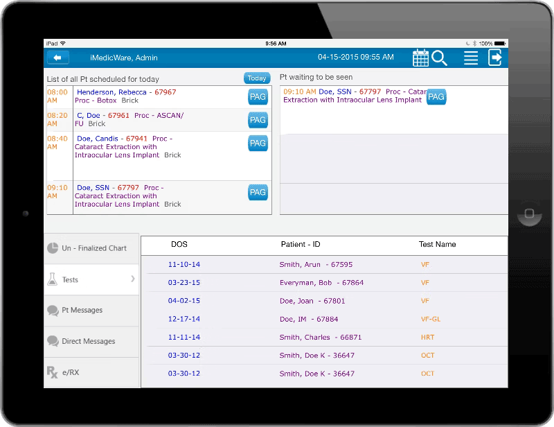
Task: Page Henderson, Rebecca with PAG button
Action: pos(258,97)
